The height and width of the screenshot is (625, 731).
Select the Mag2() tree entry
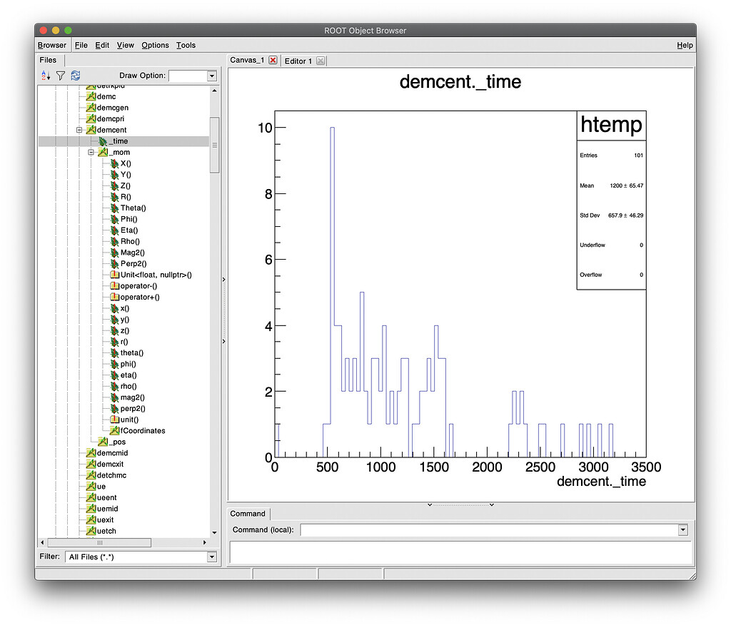pyautogui.click(x=133, y=253)
